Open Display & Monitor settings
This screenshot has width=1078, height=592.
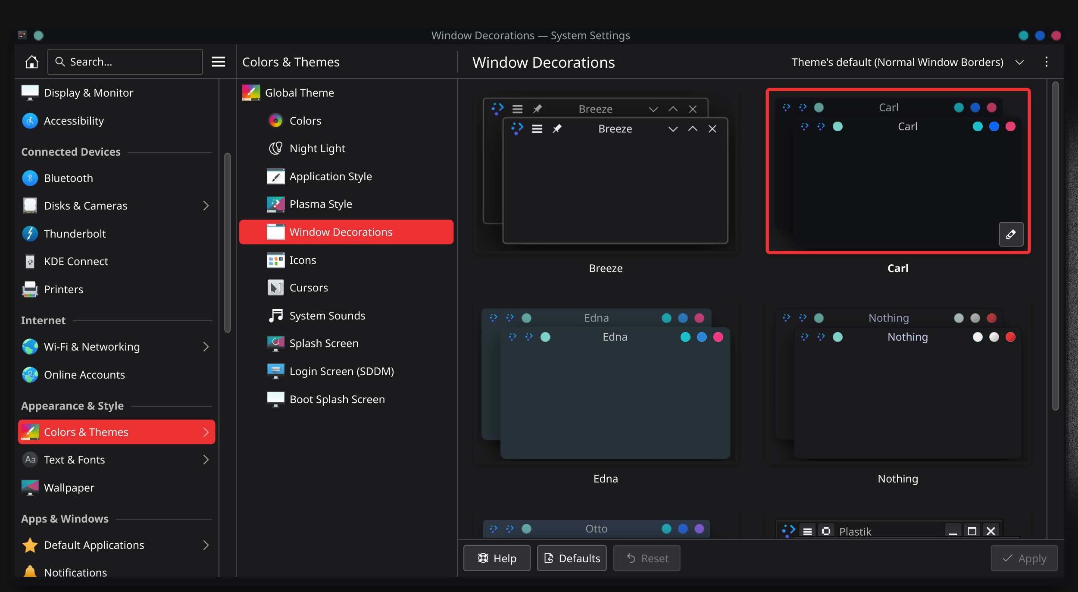click(x=116, y=93)
